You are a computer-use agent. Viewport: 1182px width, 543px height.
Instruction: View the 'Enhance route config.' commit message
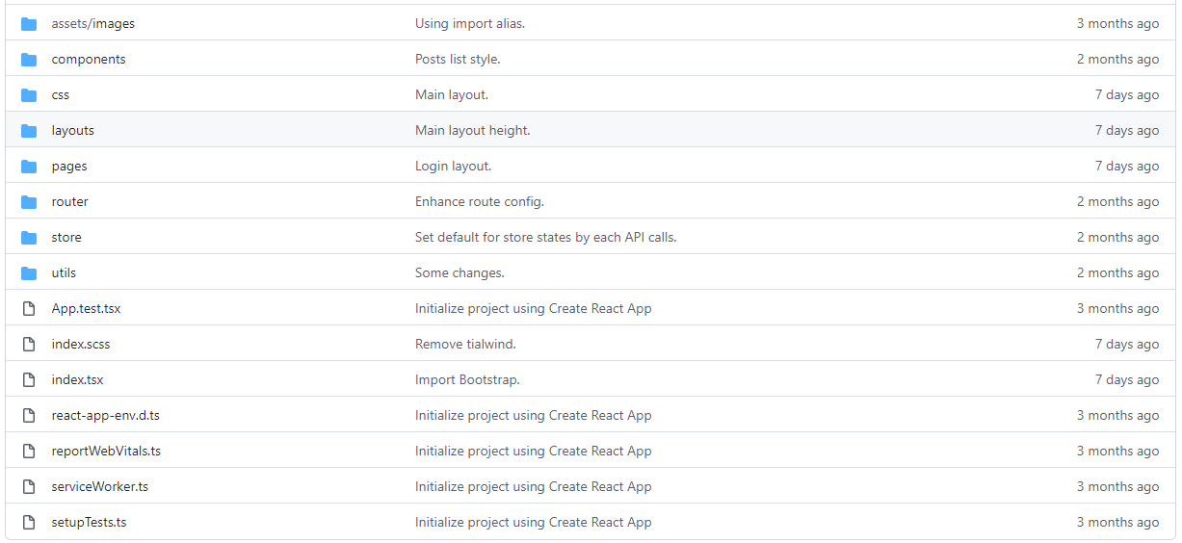(x=480, y=201)
